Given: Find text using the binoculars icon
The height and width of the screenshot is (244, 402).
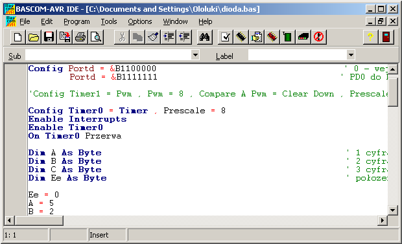Looking at the screenshot, I should (x=205, y=38).
